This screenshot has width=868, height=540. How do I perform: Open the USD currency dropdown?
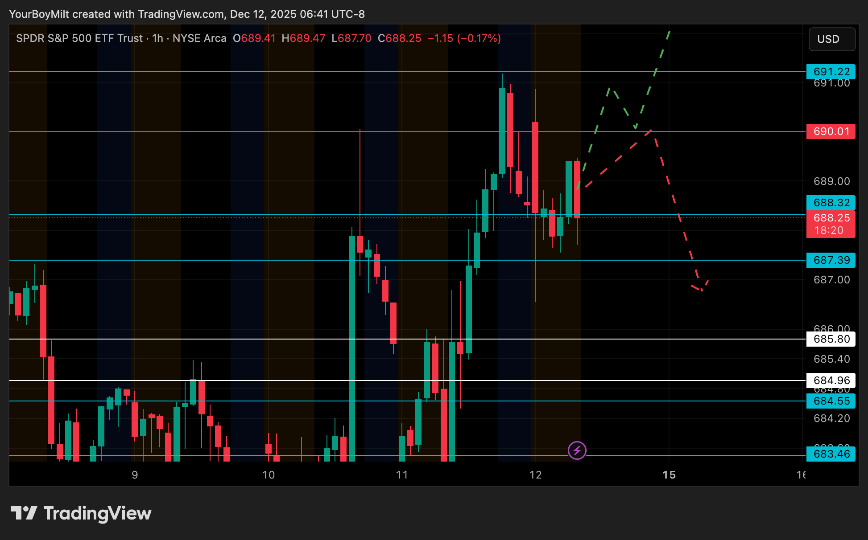[x=831, y=39]
